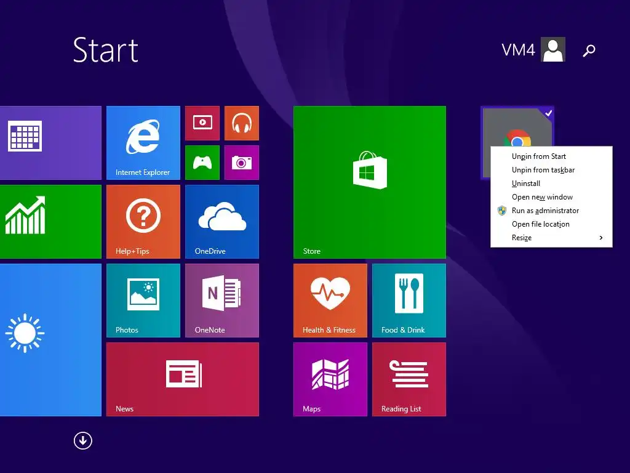Open the Health & Fitness tile
Viewport: 630px width, 473px height.
[330, 301]
